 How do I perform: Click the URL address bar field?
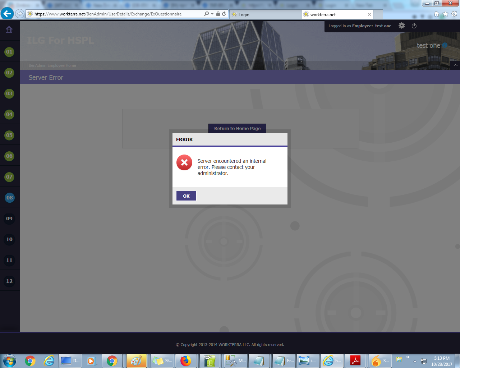115,14
